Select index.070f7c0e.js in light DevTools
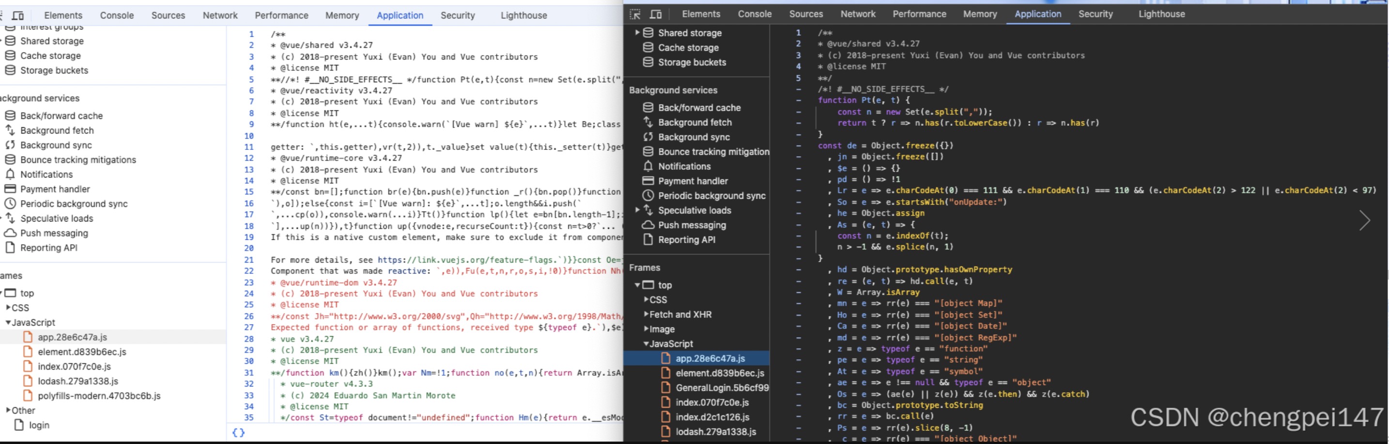 coord(75,367)
